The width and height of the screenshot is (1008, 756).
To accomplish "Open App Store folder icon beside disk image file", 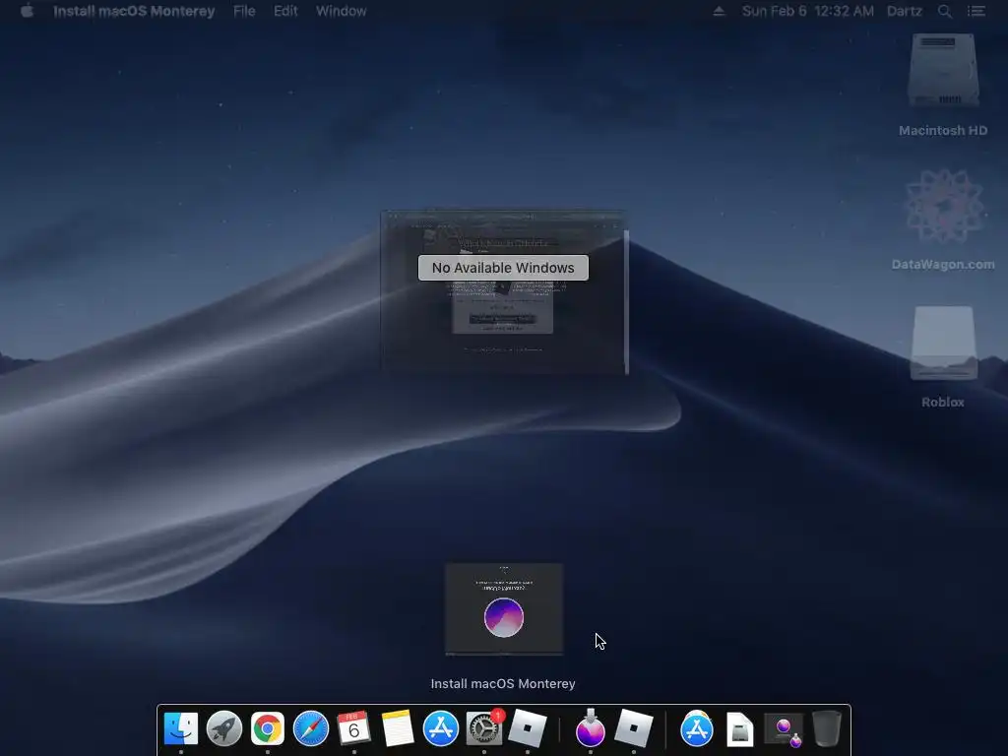I will [697, 728].
